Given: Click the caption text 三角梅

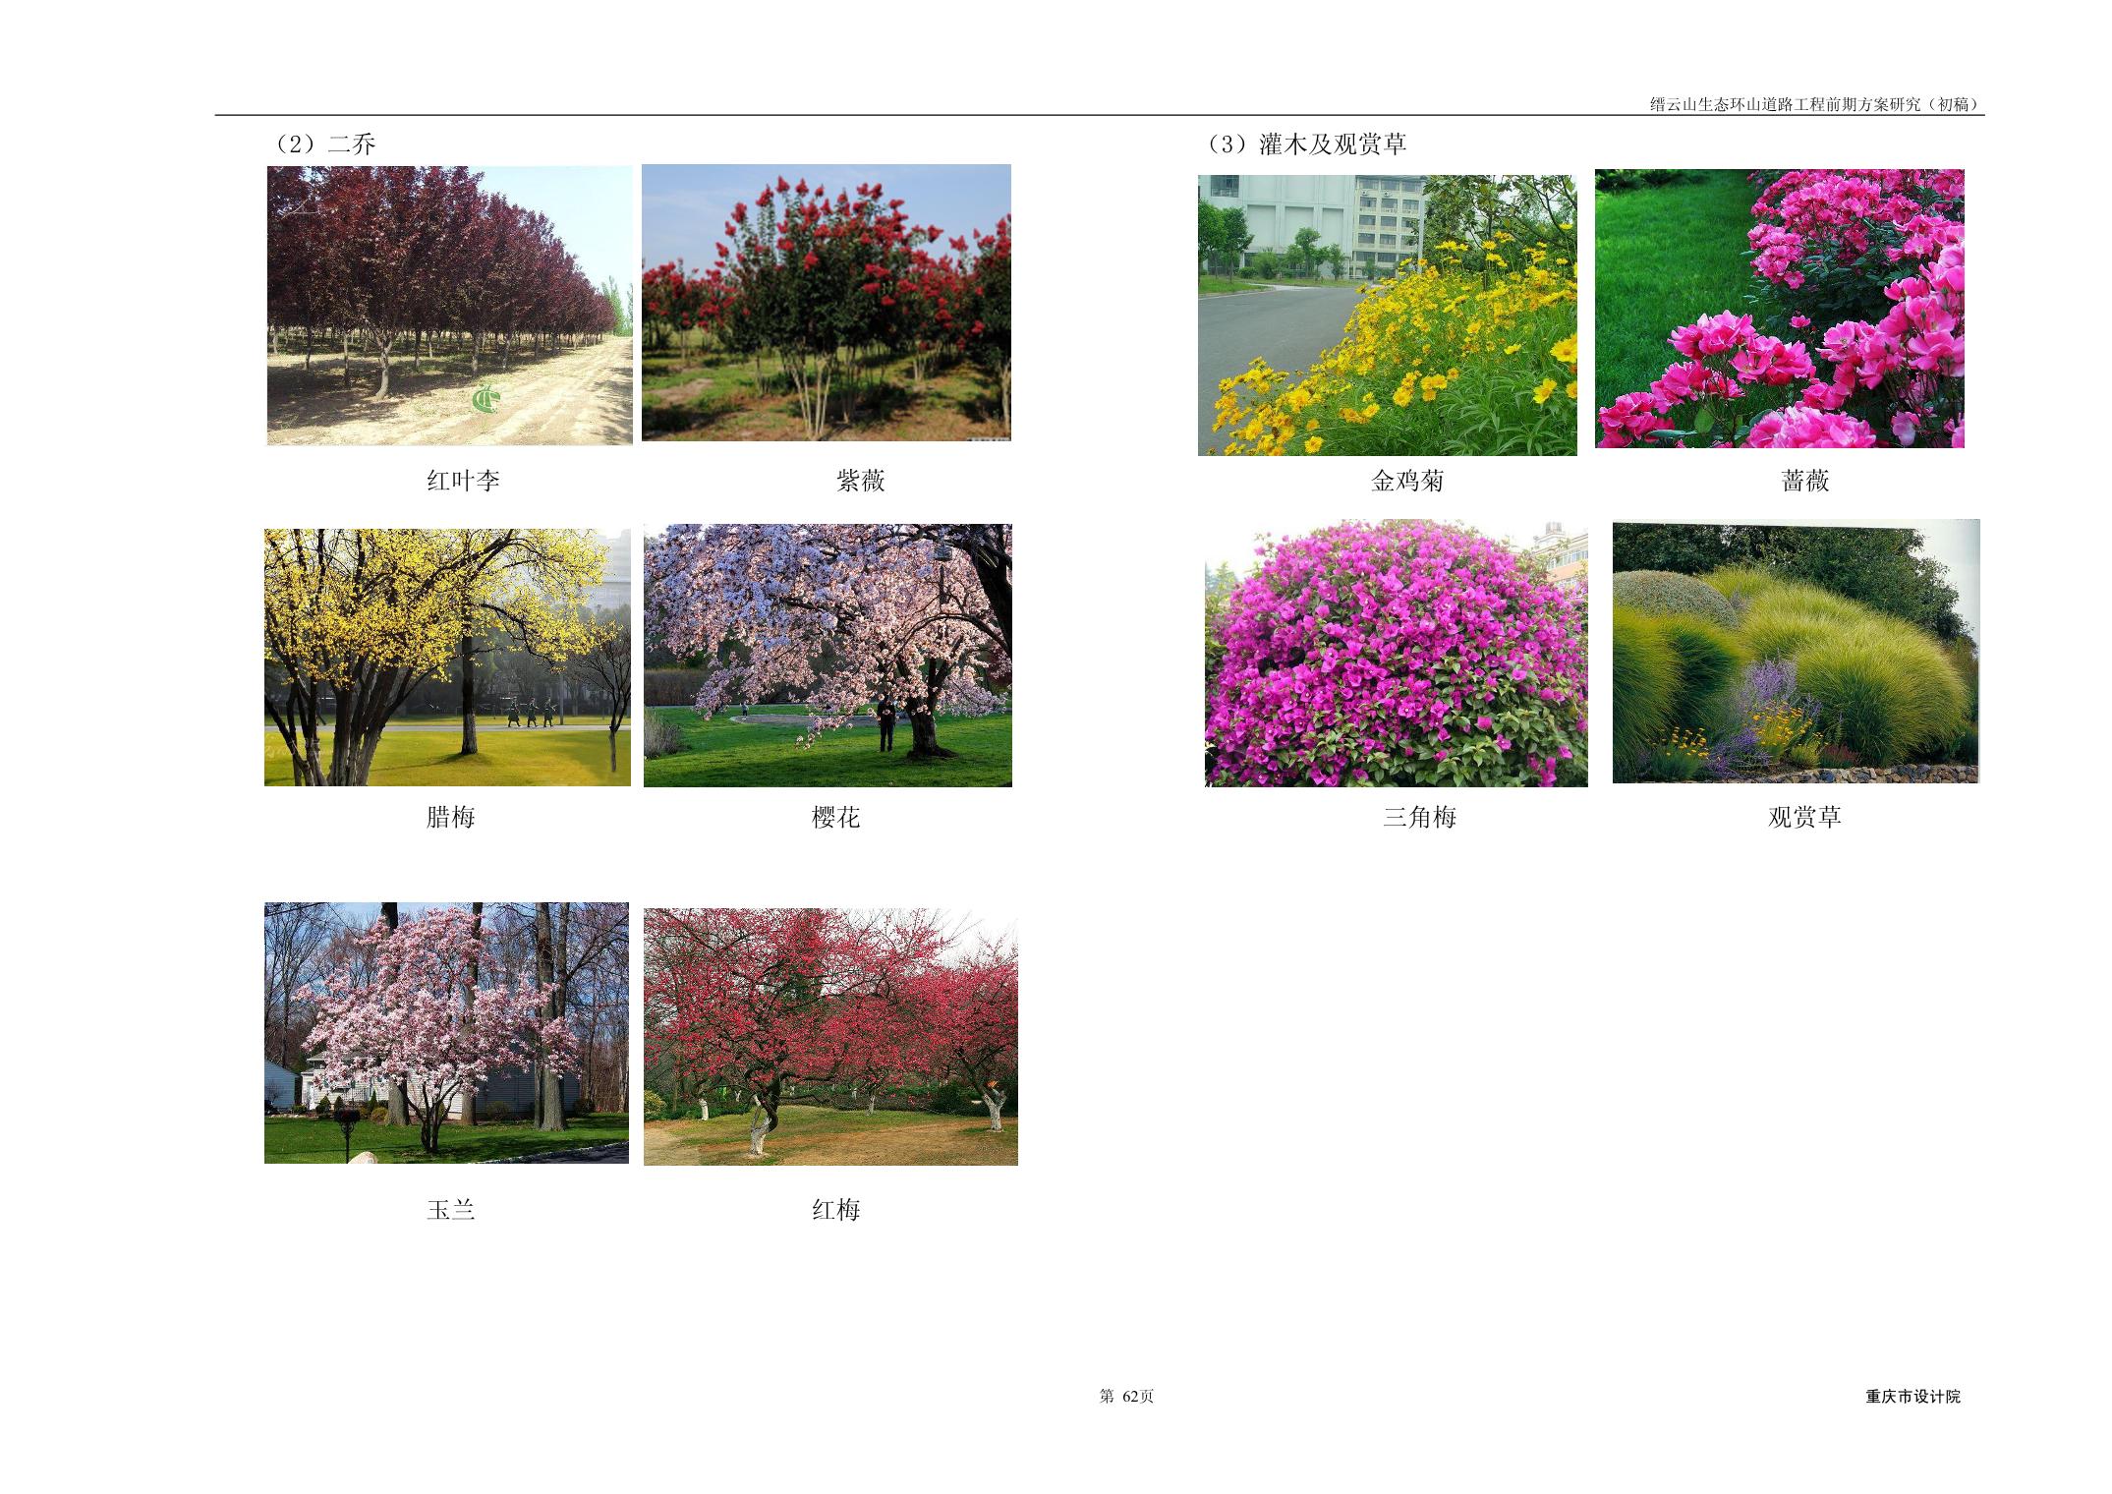Looking at the screenshot, I should pos(1420,817).
